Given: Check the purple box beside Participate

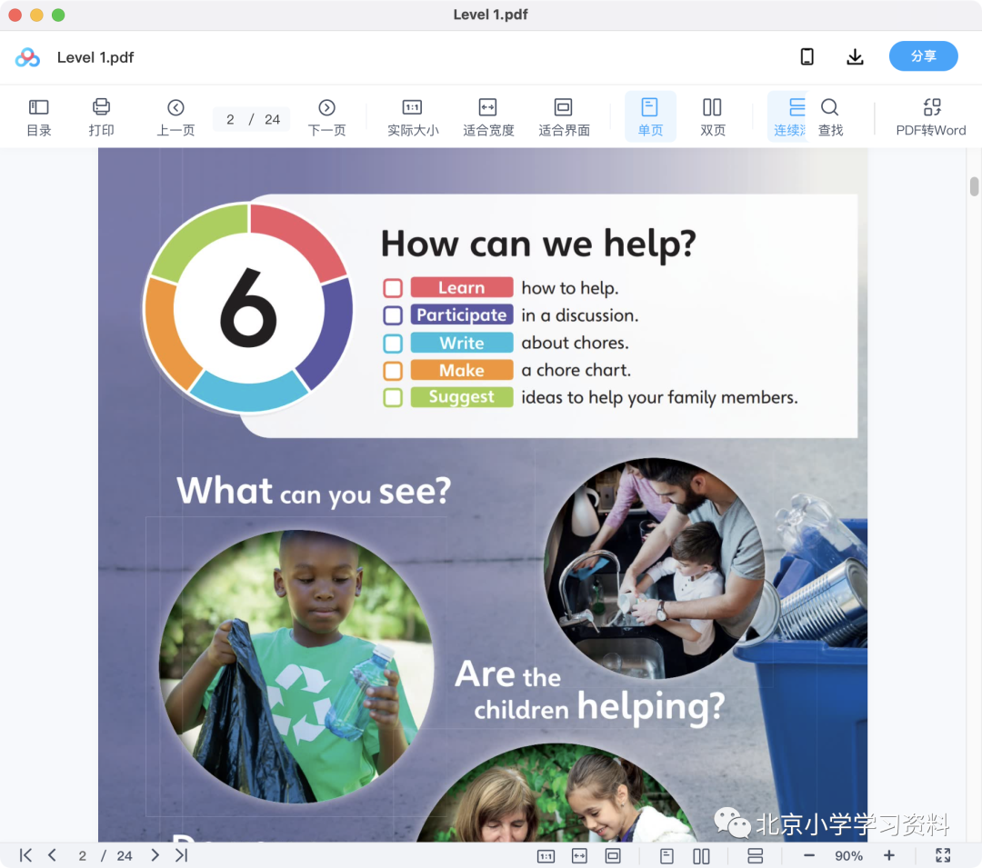Looking at the screenshot, I should pyautogui.click(x=393, y=315).
